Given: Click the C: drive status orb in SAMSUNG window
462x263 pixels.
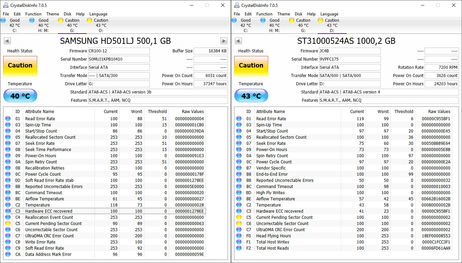Looking at the screenshot, I should point(3,20).
